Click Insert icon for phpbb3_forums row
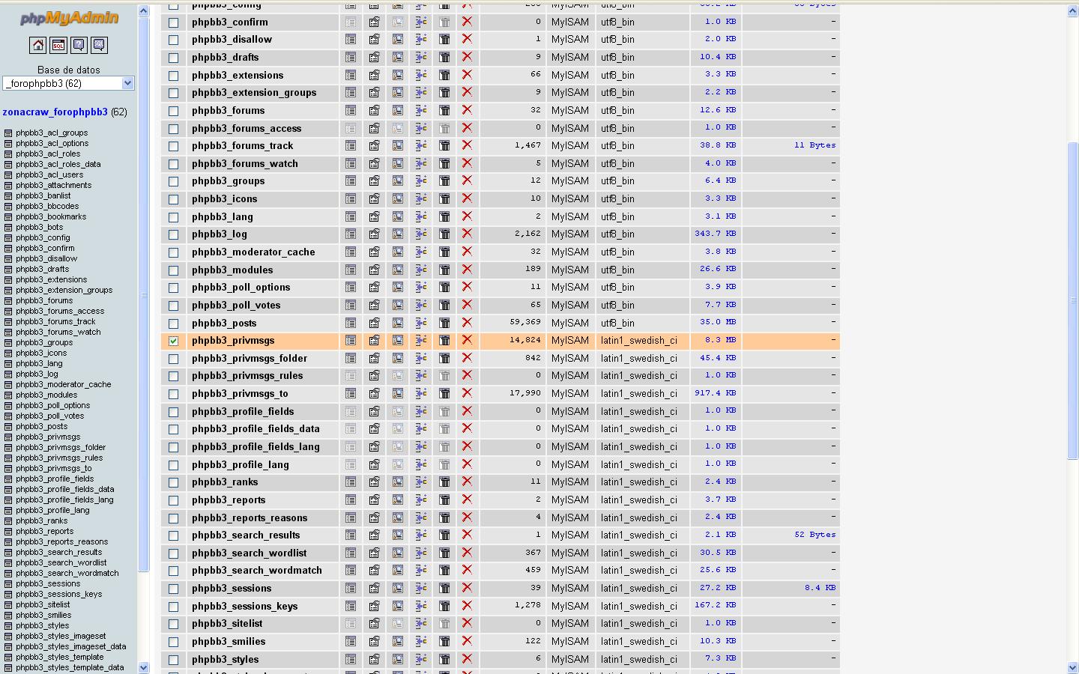 click(x=421, y=110)
